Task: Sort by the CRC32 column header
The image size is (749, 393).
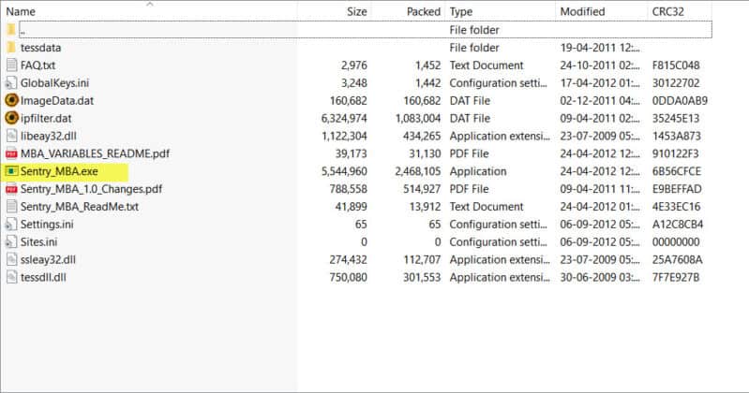Action: (x=667, y=12)
